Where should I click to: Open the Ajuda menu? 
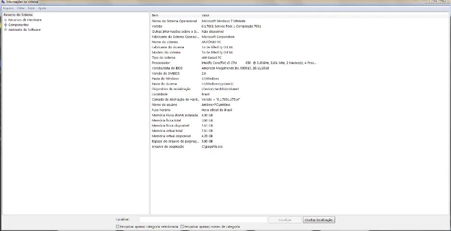(42, 8)
